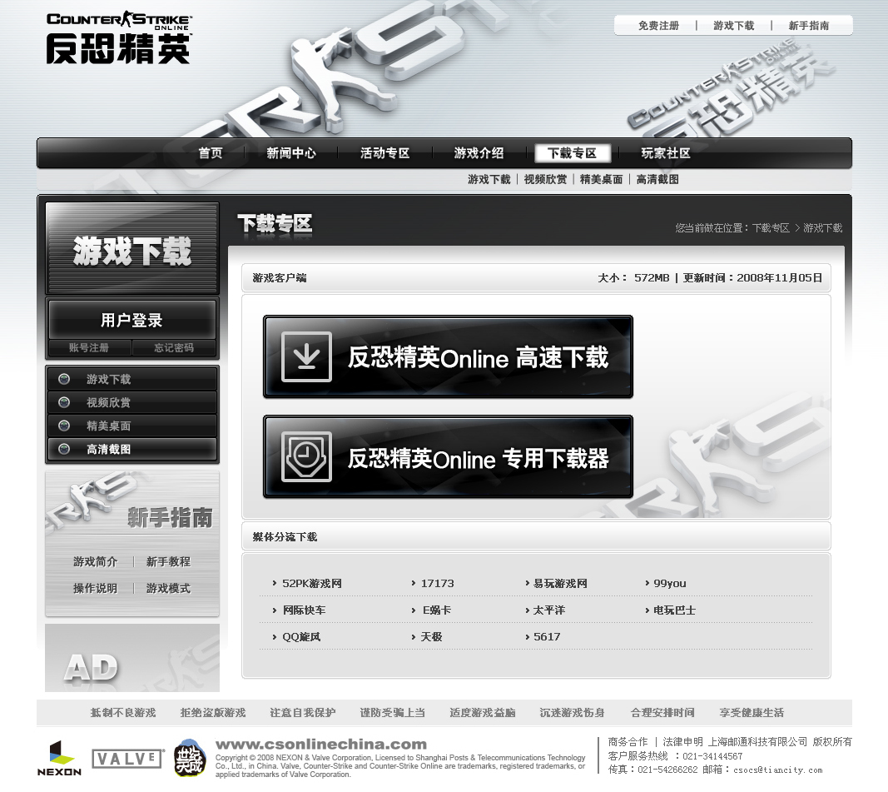Open the 游戏介绍 navigation tab
The height and width of the screenshot is (792, 888).
point(479,153)
